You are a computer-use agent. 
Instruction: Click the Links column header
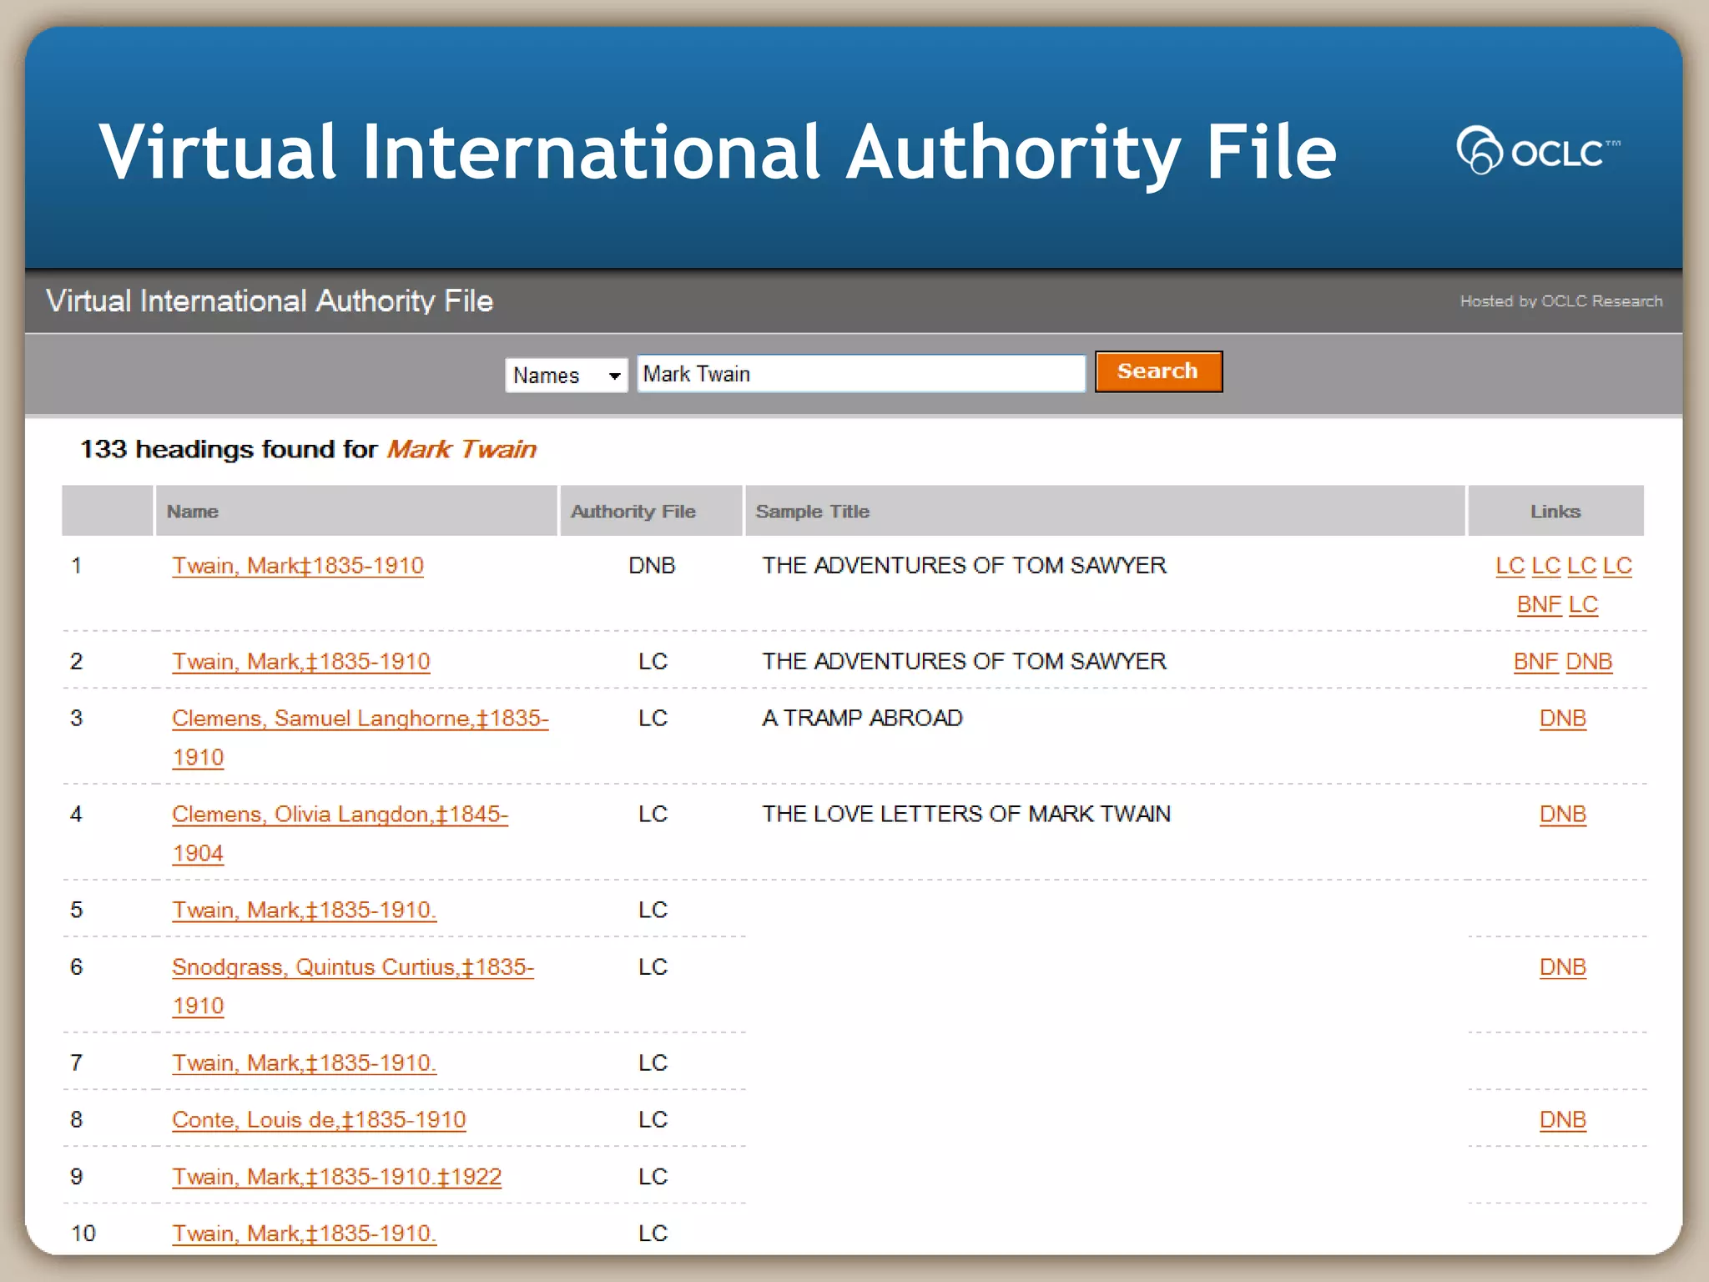click(1555, 511)
